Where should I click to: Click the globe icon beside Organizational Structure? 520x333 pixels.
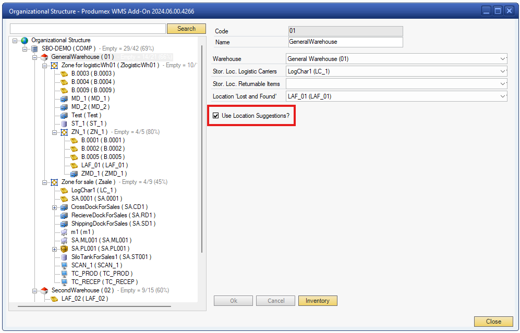(25, 41)
